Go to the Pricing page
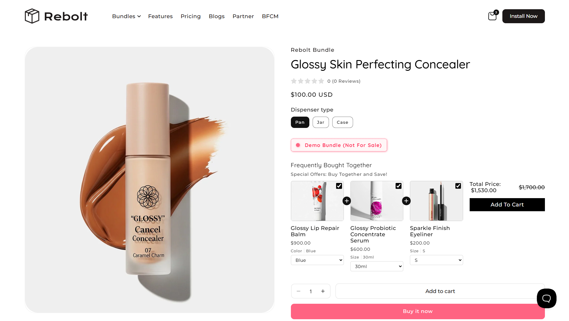569x321 pixels. [191, 16]
